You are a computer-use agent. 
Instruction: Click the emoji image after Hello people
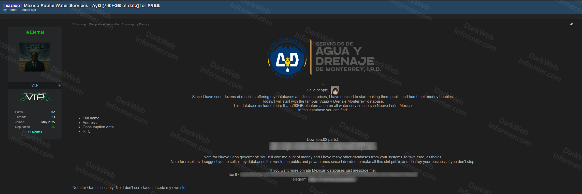pyautogui.click(x=335, y=90)
